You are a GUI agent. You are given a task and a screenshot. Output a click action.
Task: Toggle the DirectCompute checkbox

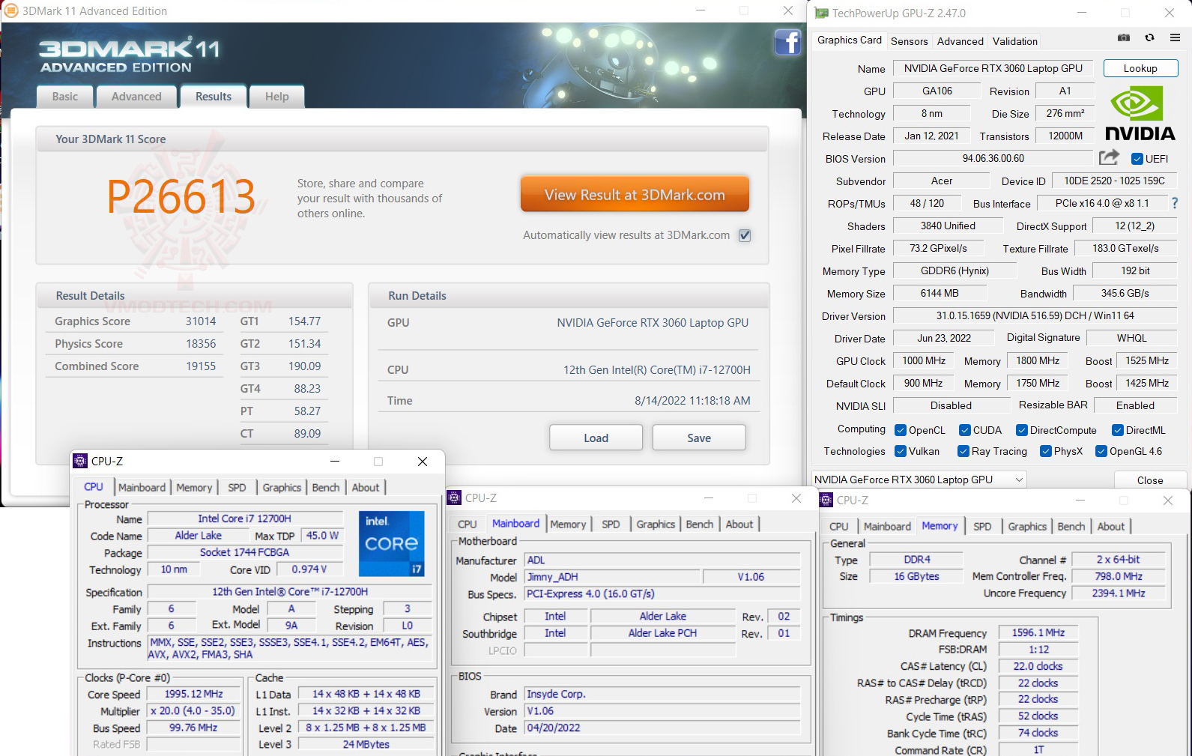pos(1022,430)
